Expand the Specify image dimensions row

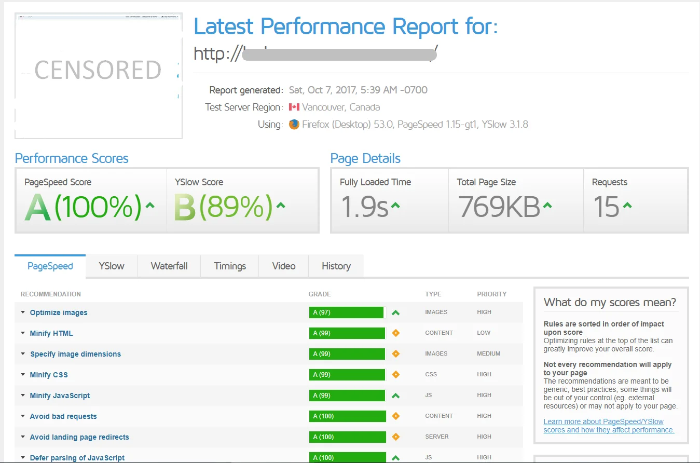tap(75, 354)
